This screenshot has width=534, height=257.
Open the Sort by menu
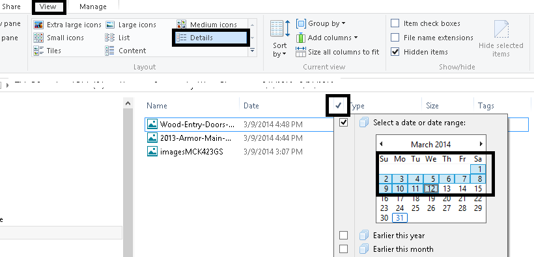coord(280,38)
